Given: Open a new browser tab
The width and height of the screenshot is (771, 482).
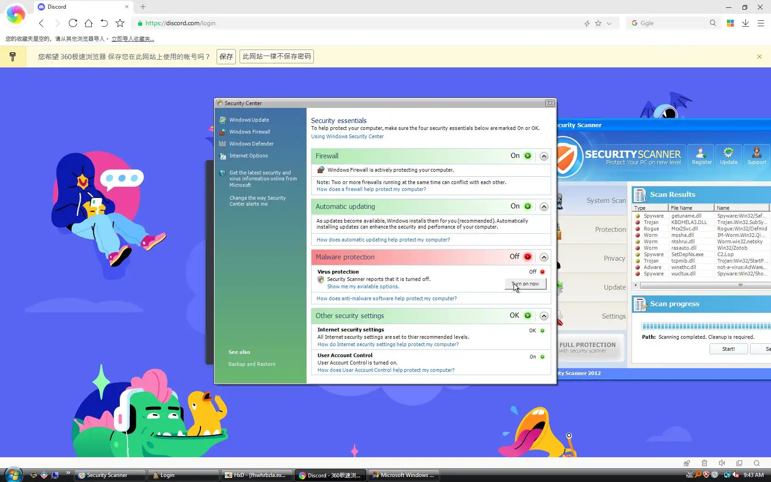Looking at the screenshot, I should pos(143,7).
